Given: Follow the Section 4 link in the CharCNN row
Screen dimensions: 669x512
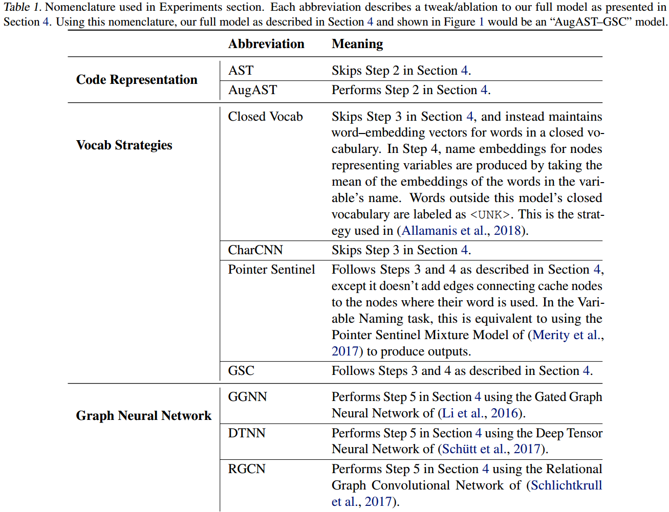Looking at the screenshot, I should (x=464, y=250).
